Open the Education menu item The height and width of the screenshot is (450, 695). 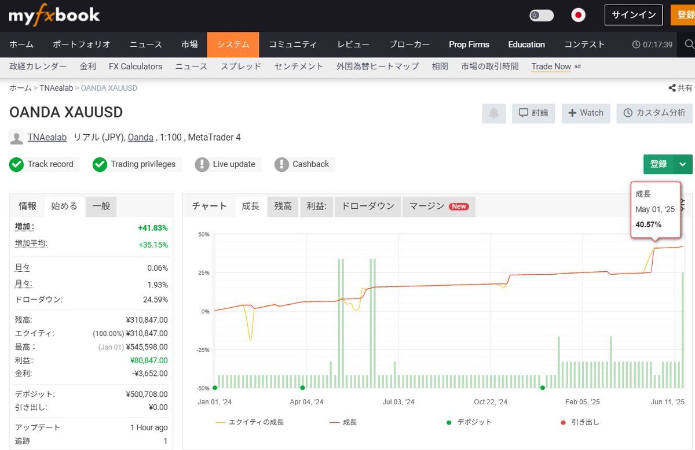[x=526, y=45]
